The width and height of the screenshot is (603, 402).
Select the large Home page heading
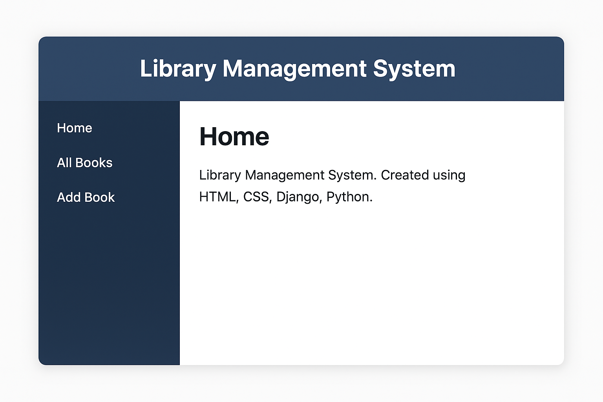pyautogui.click(x=234, y=137)
